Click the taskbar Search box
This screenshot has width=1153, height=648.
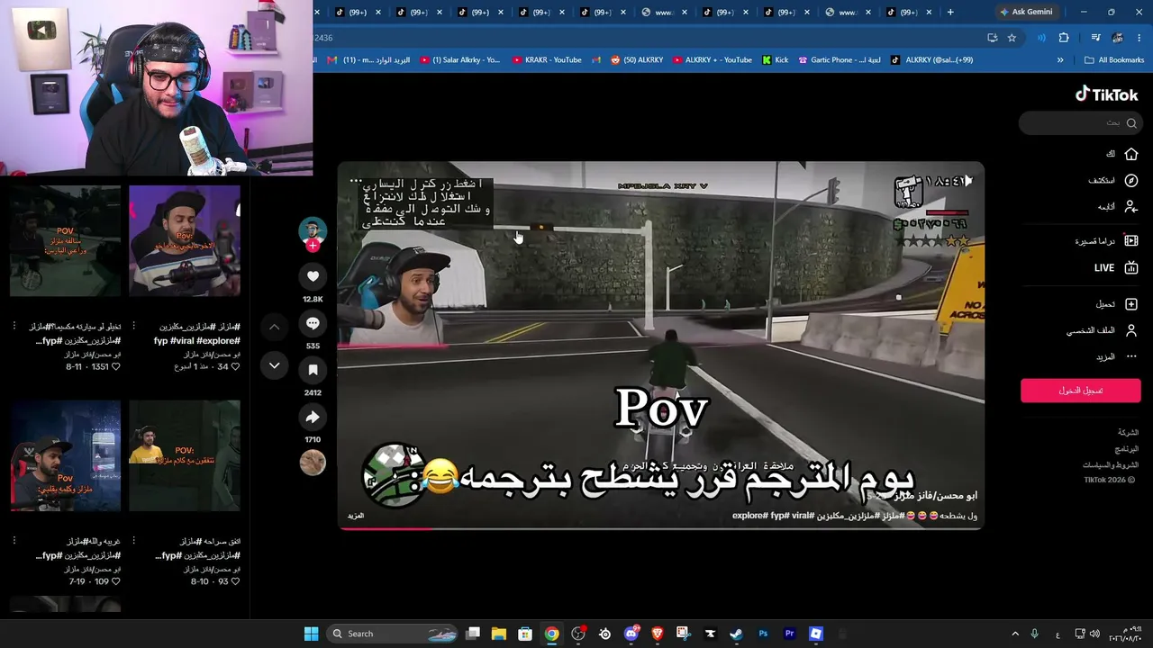393,634
